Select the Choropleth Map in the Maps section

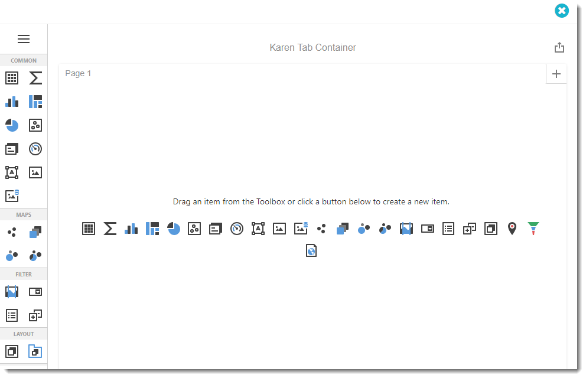[x=35, y=232]
